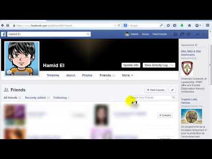Click the Friends section heading
Image resolution: width=212 pixels, height=159 pixels.
[18, 90]
